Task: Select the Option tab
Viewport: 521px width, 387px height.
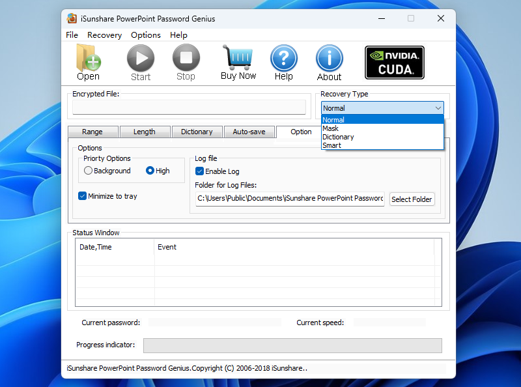Action: point(300,132)
